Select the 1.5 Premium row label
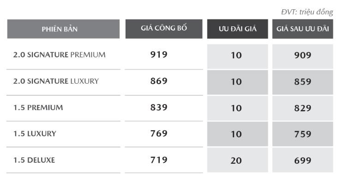Viewport: 347px width, 190px height. pos(38,107)
